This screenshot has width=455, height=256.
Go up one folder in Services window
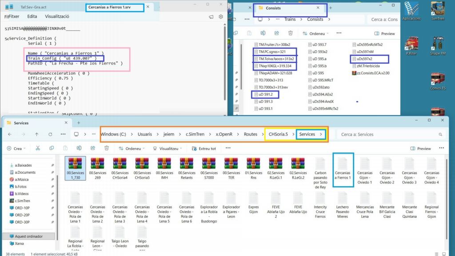[x=36, y=134]
